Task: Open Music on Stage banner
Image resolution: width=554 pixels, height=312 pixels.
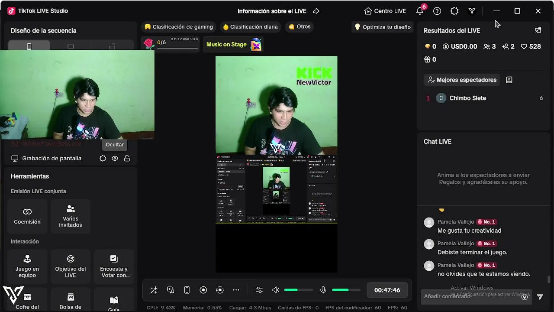Action: [x=233, y=44]
